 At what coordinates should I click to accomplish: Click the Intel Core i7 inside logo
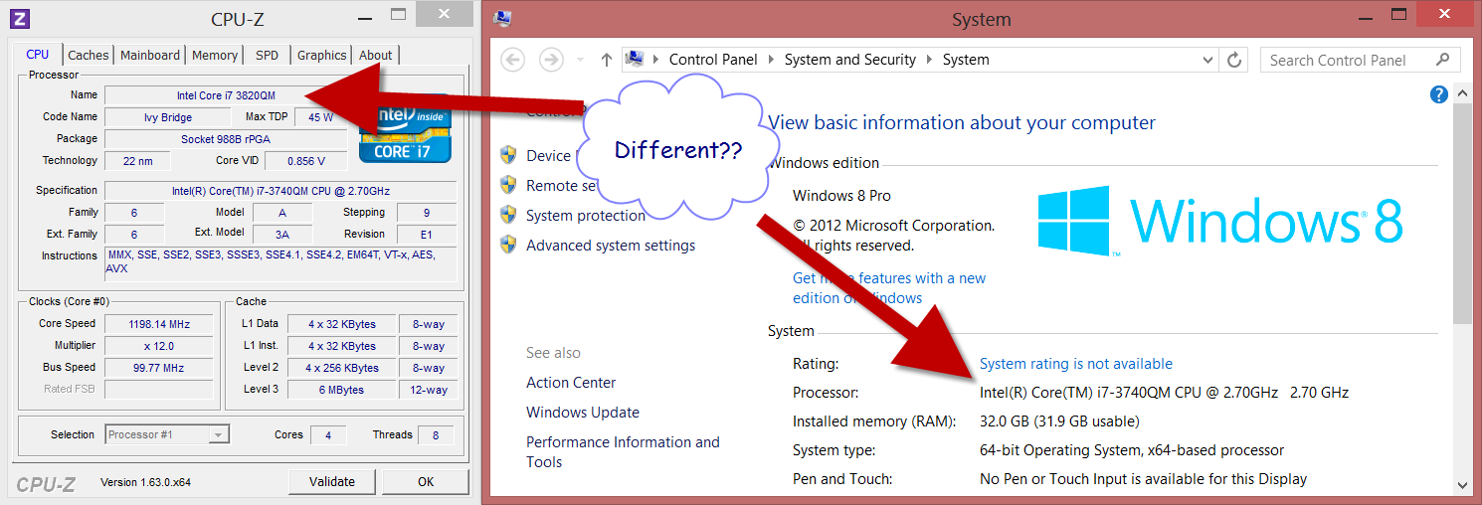coord(407,130)
